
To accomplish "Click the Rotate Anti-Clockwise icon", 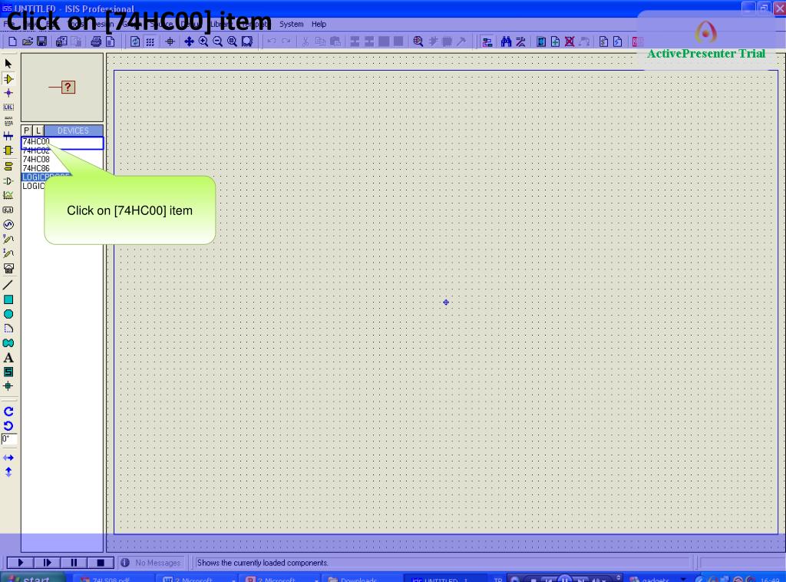I will (x=8, y=426).
